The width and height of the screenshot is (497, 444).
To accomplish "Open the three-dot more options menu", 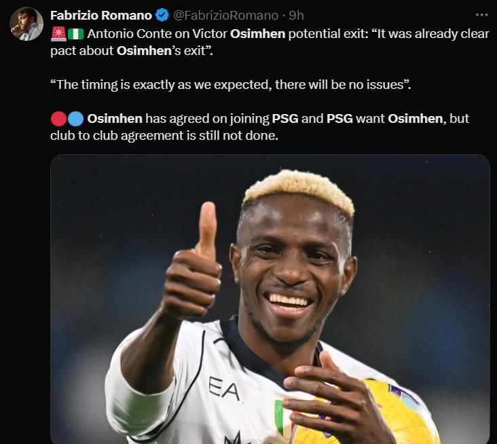I will (x=481, y=15).
